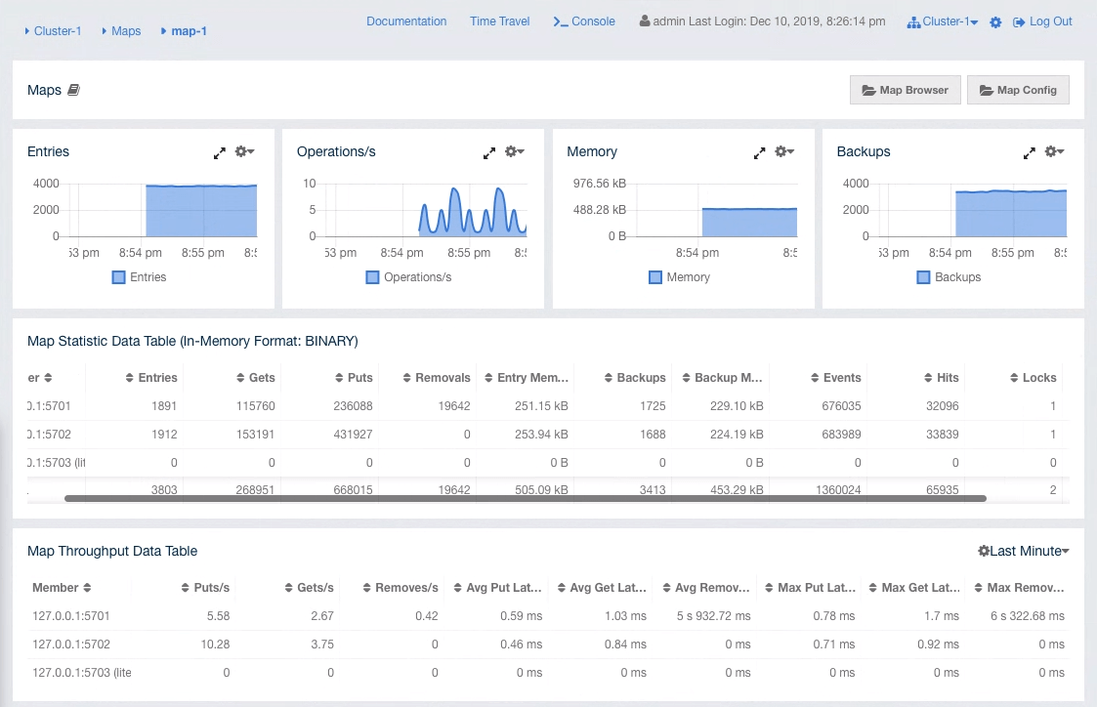The height and width of the screenshot is (707, 1097).
Task: Click the Map Config button
Action: click(1018, 90)
